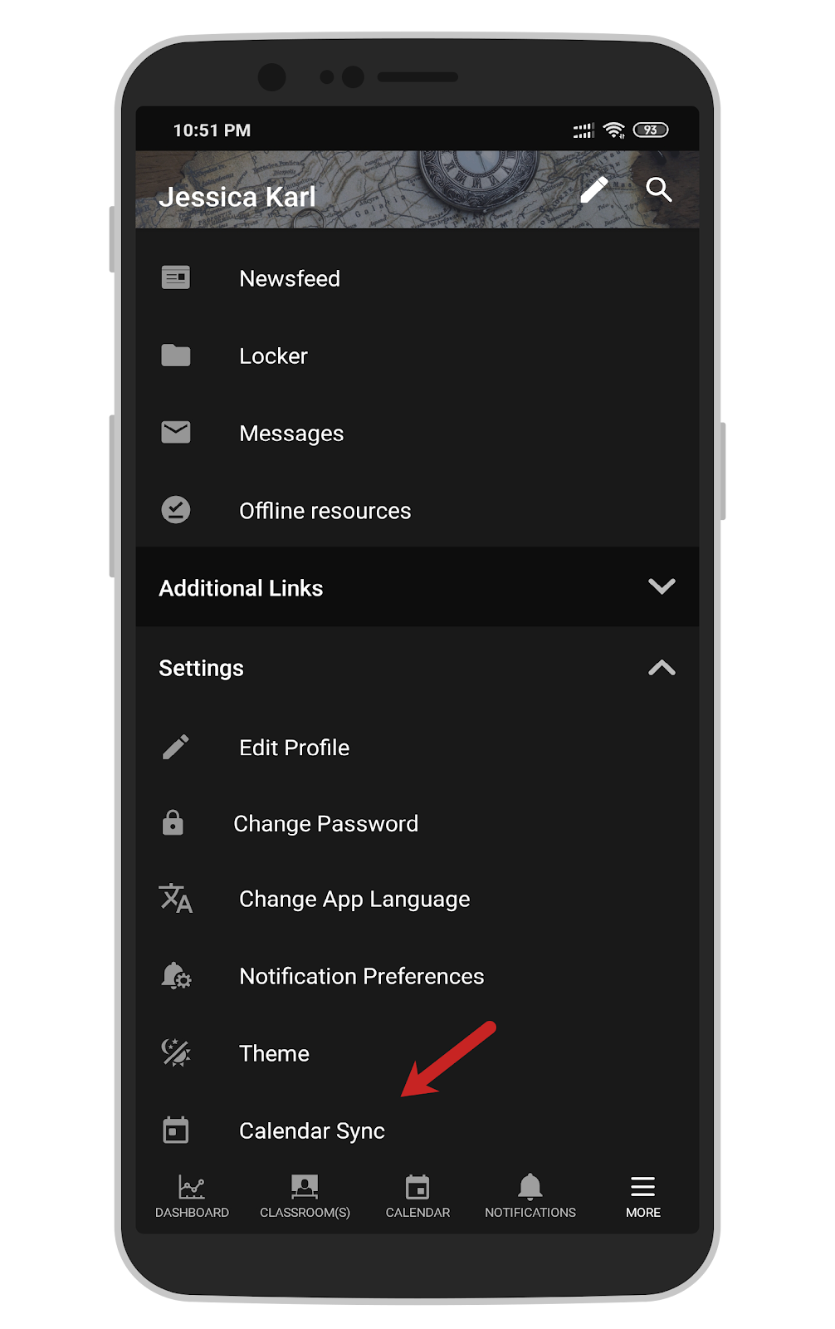Expand Additional Links chevron
Viewport: 835px width, 1329px height.
[x=662, y=586]
